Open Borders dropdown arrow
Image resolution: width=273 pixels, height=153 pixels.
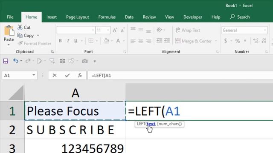[x=97, y=41]
